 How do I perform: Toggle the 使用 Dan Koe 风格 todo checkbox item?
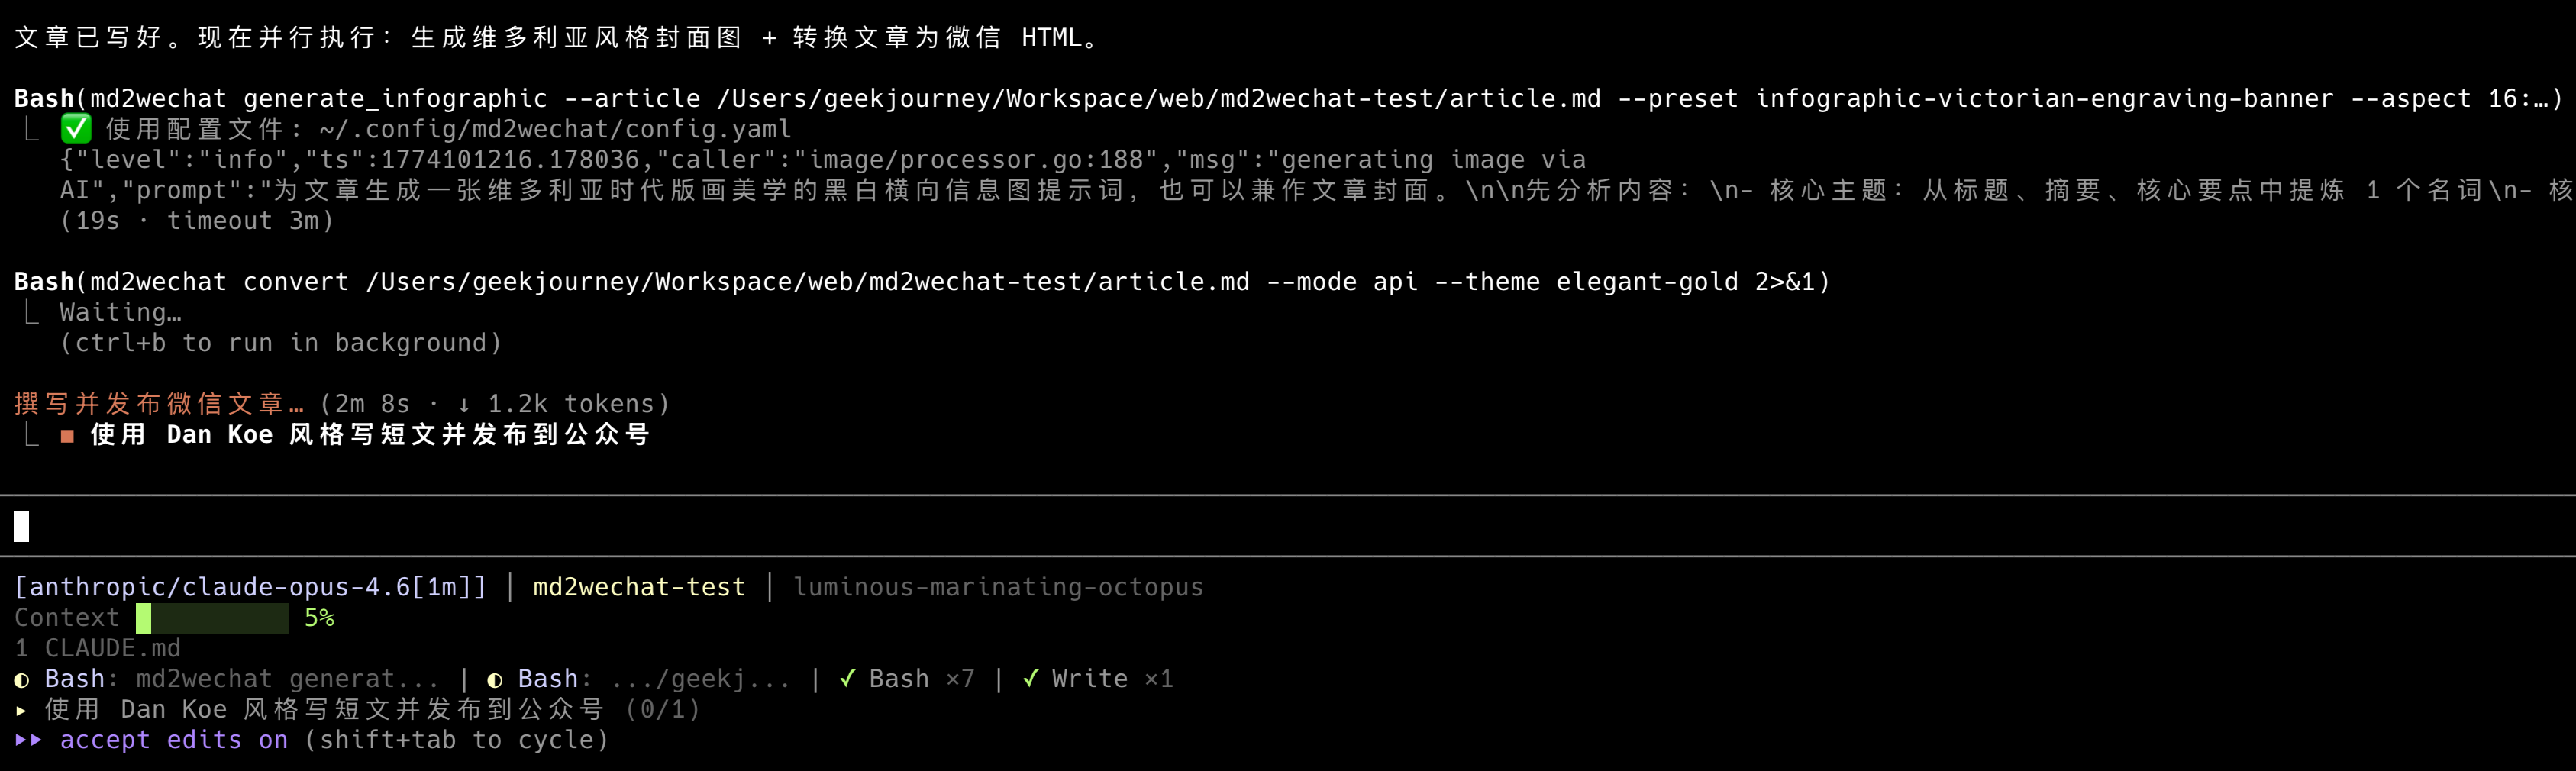[370, 435]
